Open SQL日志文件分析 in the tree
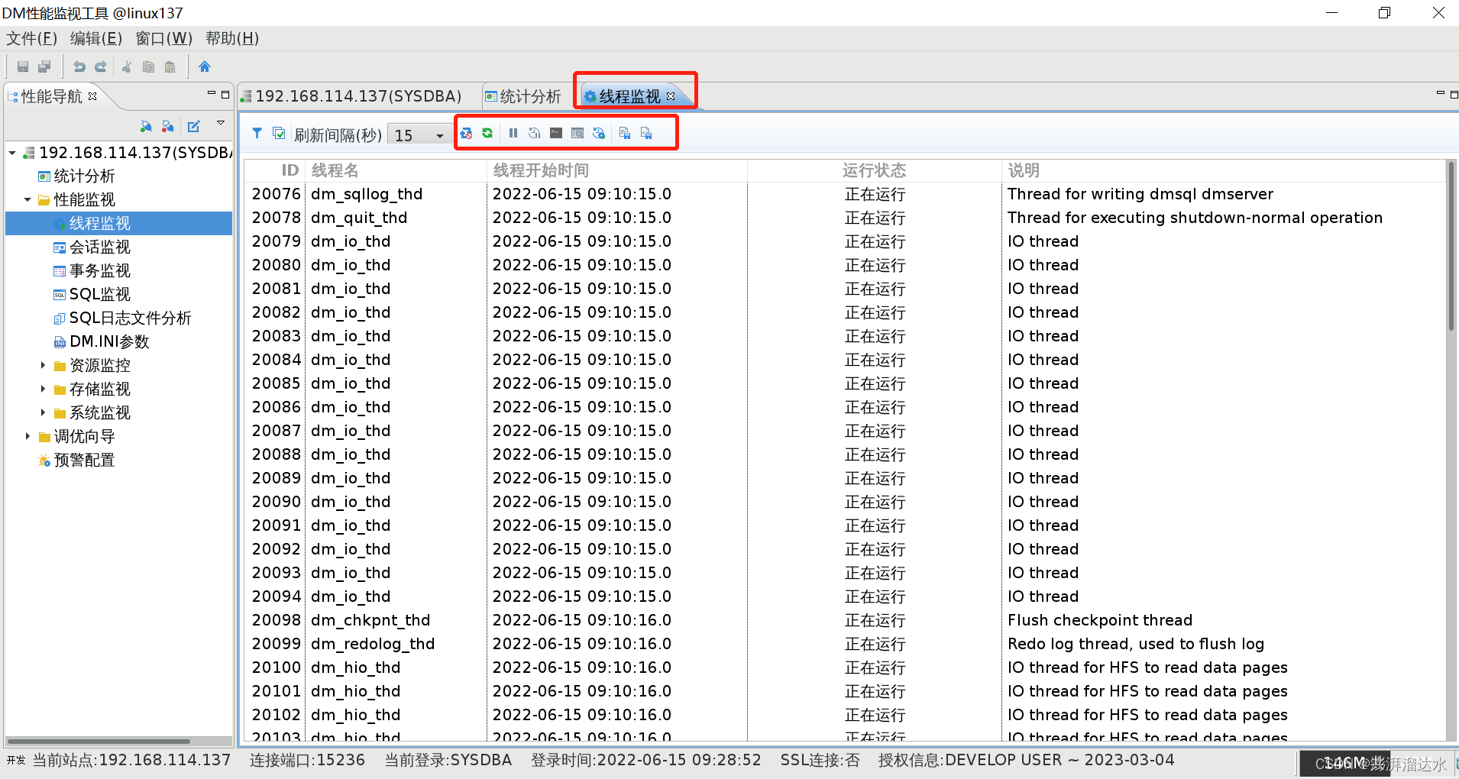1459x779 pixels. tap(122, 318)
